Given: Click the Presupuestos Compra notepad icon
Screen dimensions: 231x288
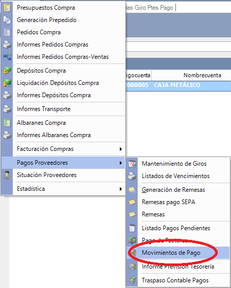Looking at the screenshot, I should [x=7, y=8].
